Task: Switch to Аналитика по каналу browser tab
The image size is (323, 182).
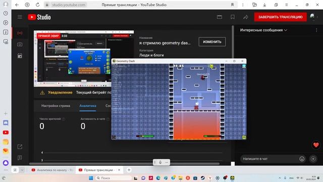Action: [x=52, y=170]
